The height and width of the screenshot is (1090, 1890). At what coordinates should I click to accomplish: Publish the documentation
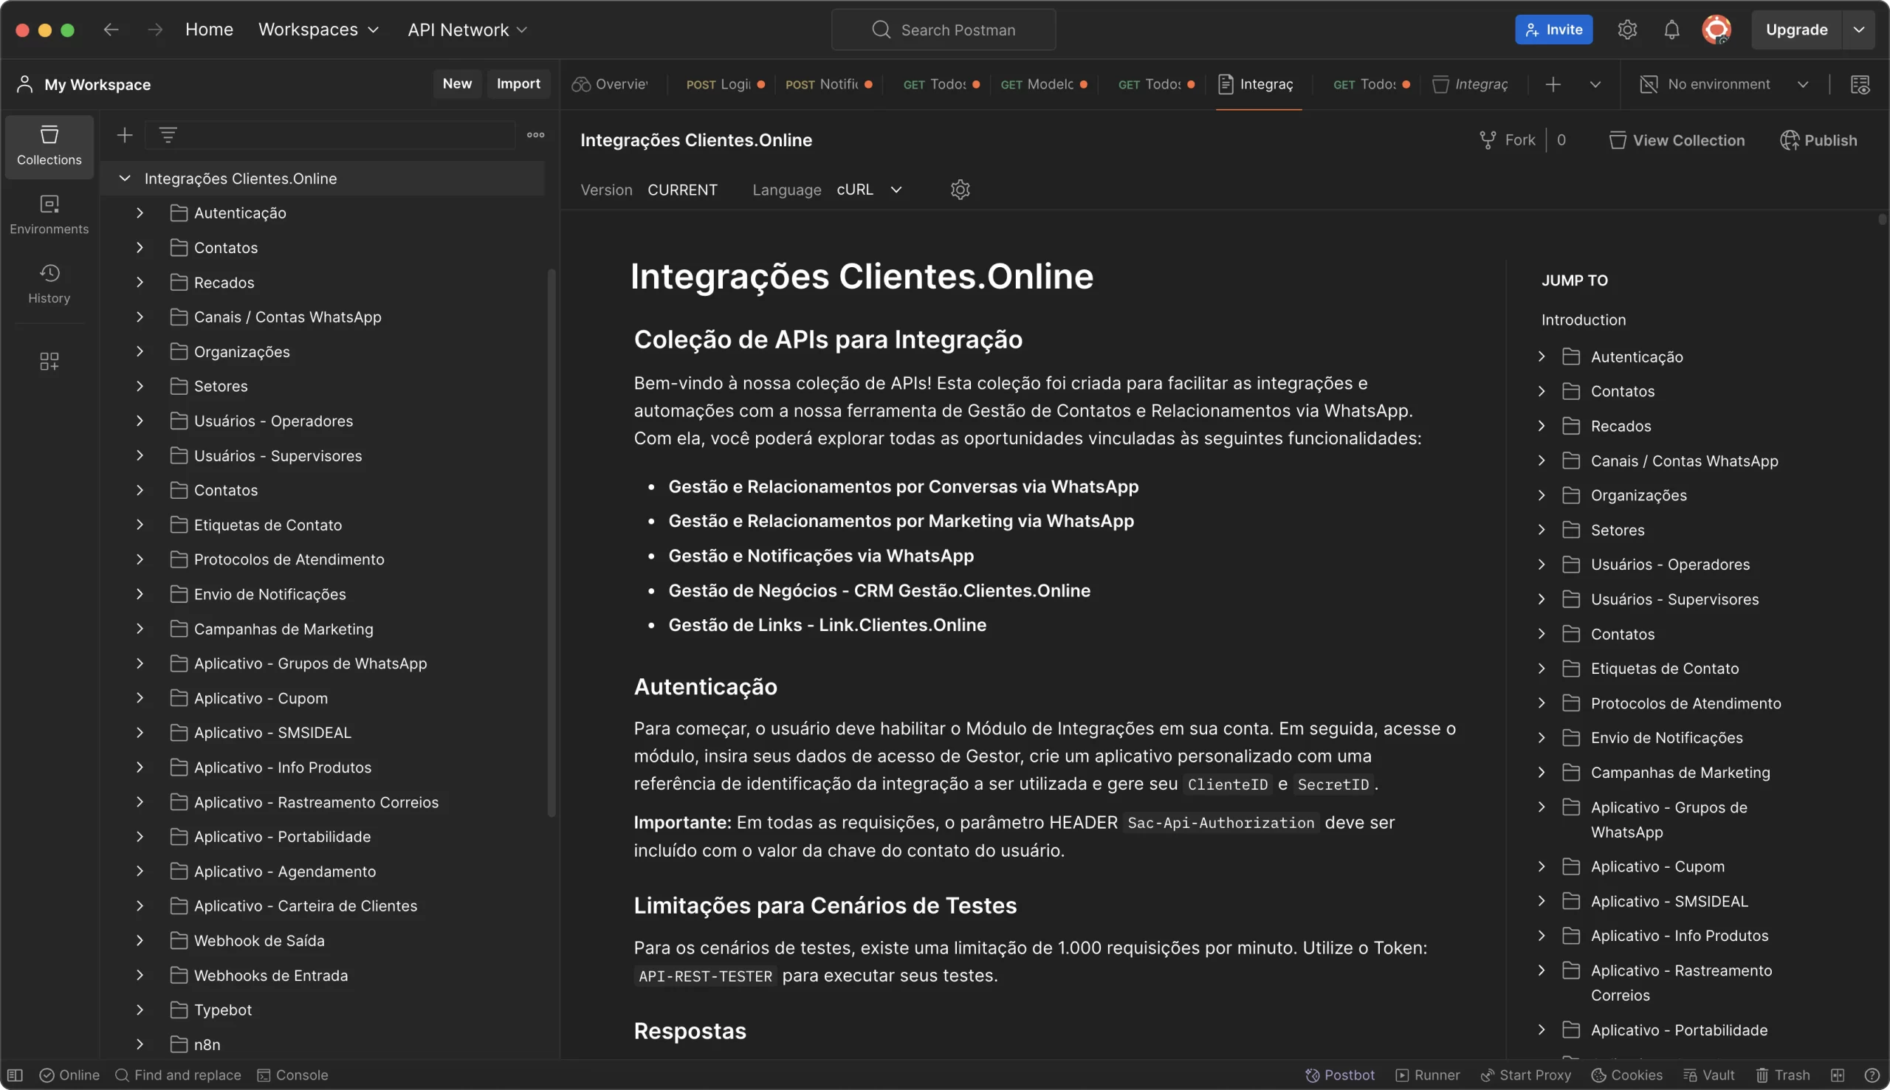1818,140
